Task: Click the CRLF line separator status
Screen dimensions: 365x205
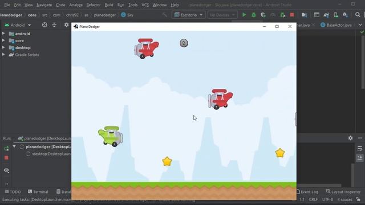Action: 313,199
